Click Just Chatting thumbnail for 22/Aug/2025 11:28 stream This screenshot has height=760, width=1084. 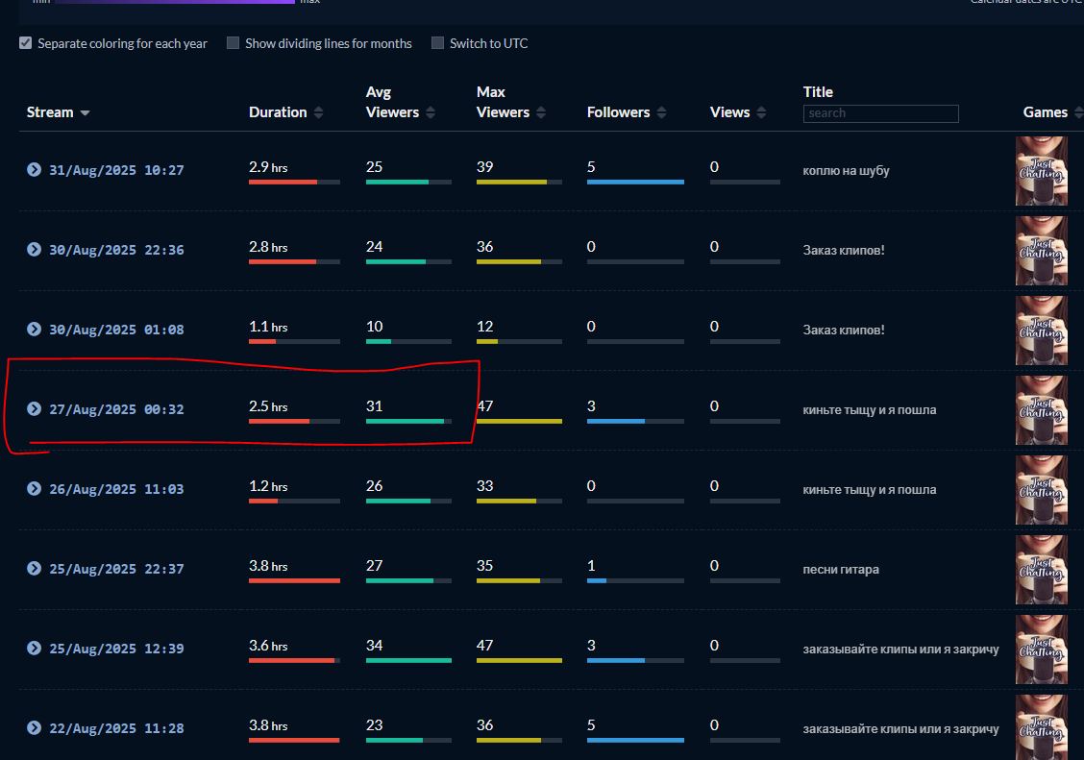pyautogui.click(x=1041, y=727)
